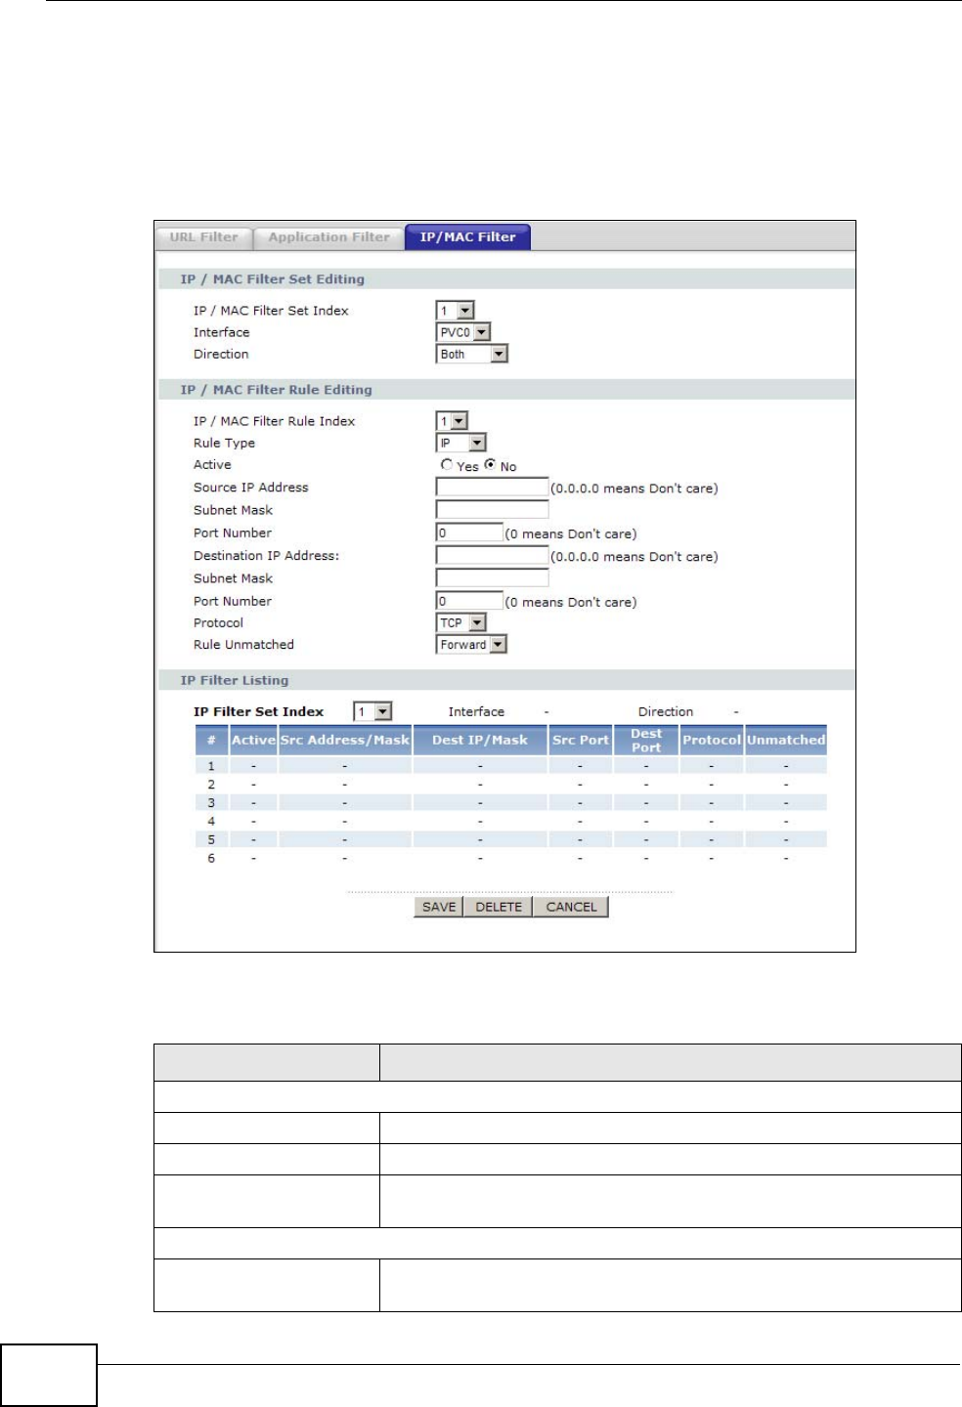Open the IP / MAC Filter Rule Index dropdown
The height and width of the screenshot is (1407, 962).
click(x=452, y=421)
